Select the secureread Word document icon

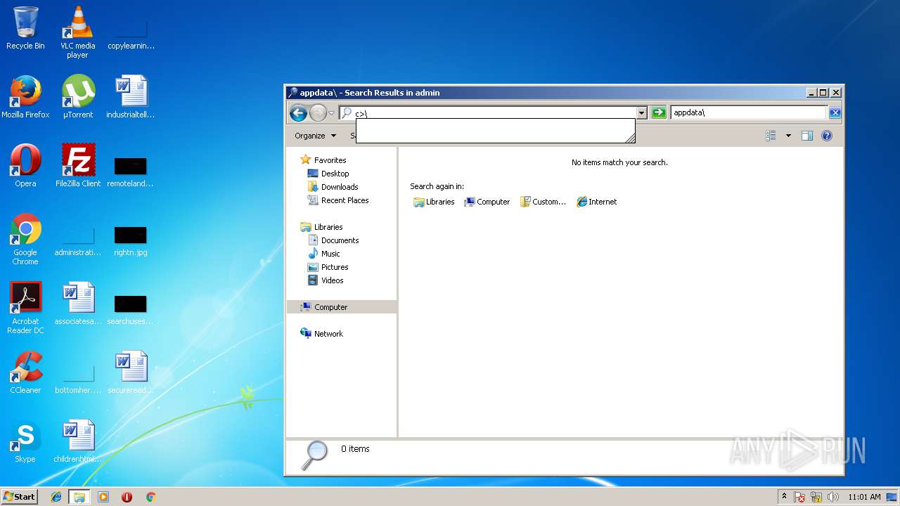pyautogui.click(x=131, y=372)
